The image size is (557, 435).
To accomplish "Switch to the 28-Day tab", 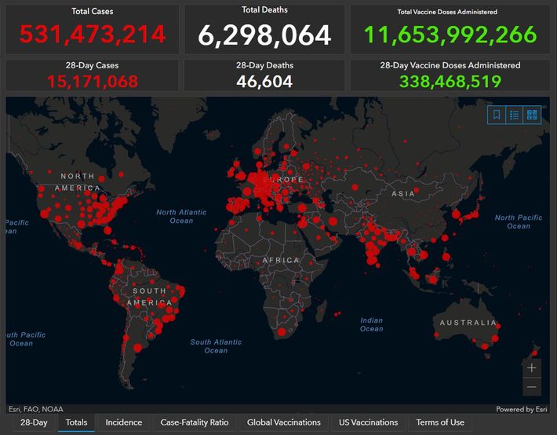I will pos(34,422).
